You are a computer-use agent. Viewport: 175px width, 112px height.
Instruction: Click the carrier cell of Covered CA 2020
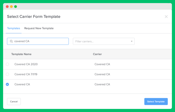[102, 64]
